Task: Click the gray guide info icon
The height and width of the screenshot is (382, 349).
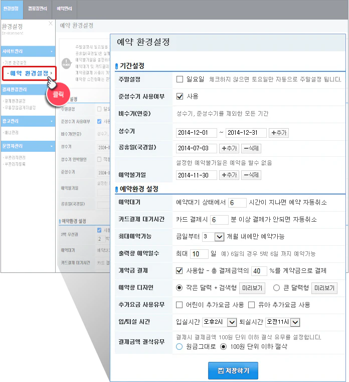Action: coord(66,64)
